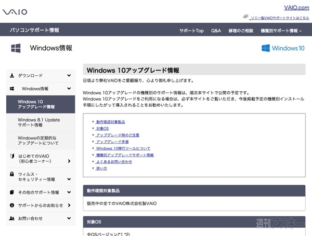Open the VAIO.com link
Screen dimensions: 312x236
pyautogui.click(x=296, y=8)
